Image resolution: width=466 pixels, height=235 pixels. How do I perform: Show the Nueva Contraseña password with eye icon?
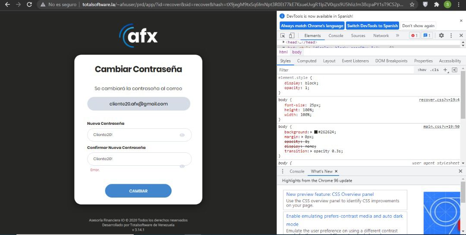pyautogui.click(x=182, y=135)
